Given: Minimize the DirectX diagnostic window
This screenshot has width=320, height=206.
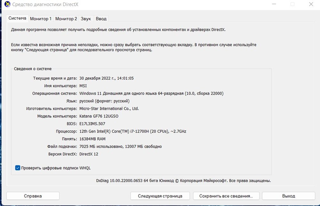Looking at the screenshot, I should coord(274,4).
